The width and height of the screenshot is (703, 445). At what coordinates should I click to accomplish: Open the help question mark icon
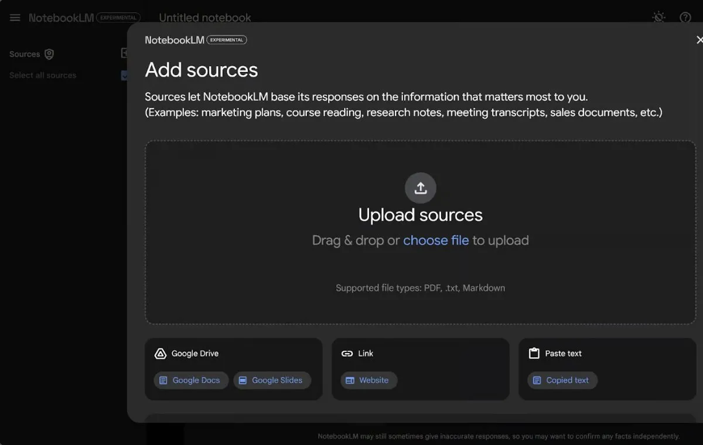coord(685,18)
